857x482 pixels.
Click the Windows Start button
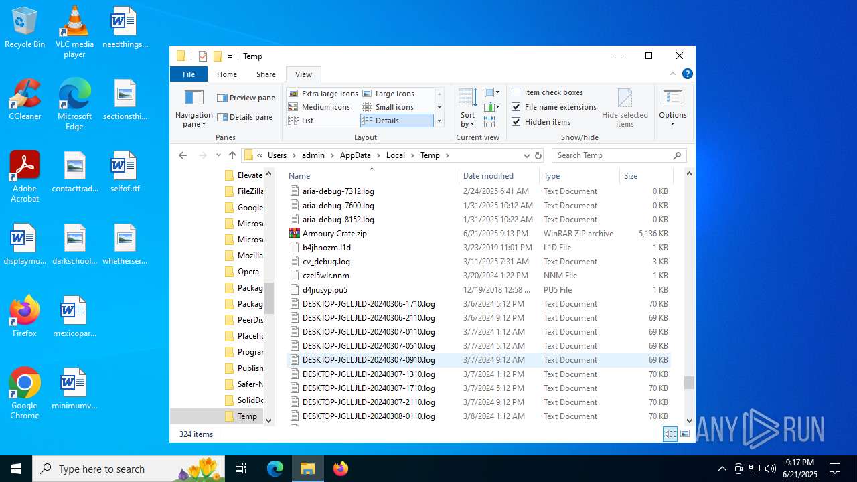(16, 469)
